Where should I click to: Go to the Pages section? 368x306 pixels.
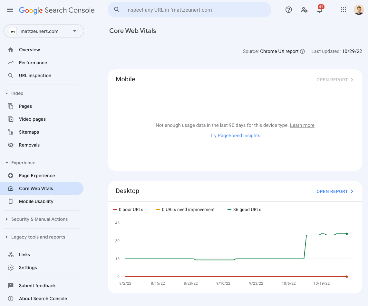pos(26,106)
